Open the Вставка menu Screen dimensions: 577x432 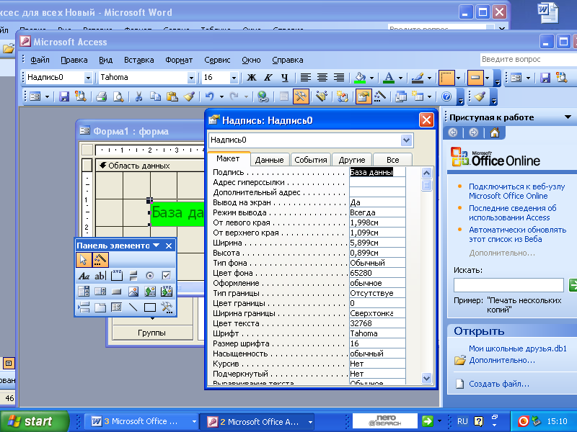pos(138,60)
